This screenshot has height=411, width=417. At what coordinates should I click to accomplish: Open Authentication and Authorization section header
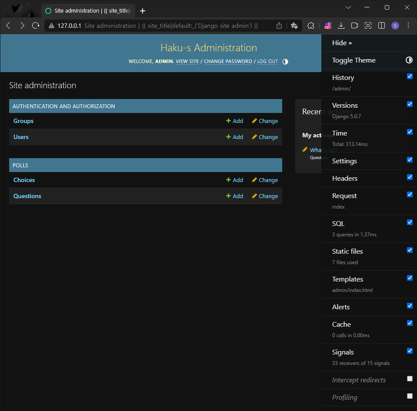64,106
